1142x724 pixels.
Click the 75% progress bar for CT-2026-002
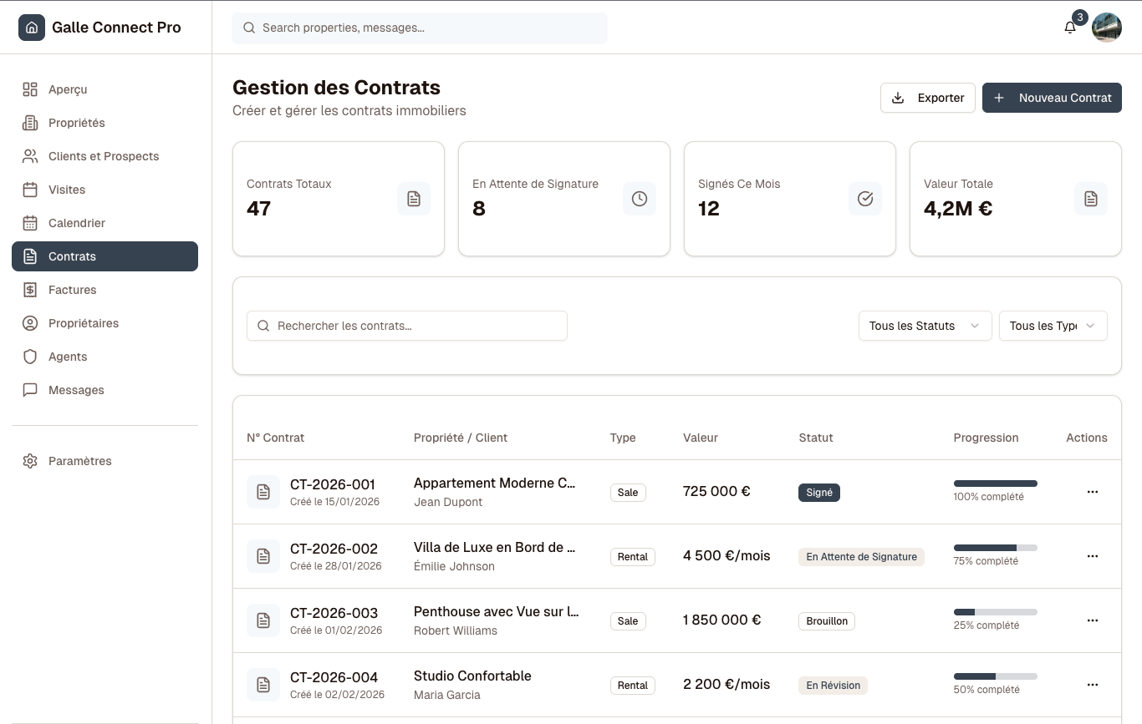(x=995, y=548)
